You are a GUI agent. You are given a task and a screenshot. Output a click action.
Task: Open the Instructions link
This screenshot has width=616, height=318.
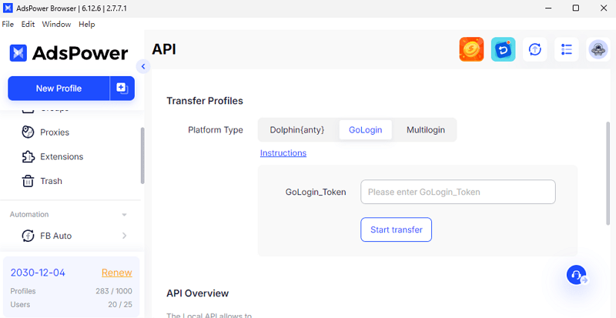[283, 153]
